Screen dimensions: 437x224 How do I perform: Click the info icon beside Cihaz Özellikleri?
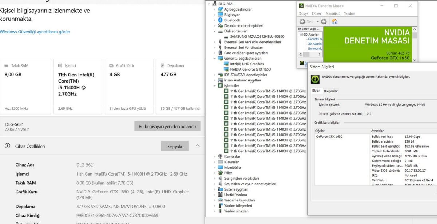tap(7, 146)
